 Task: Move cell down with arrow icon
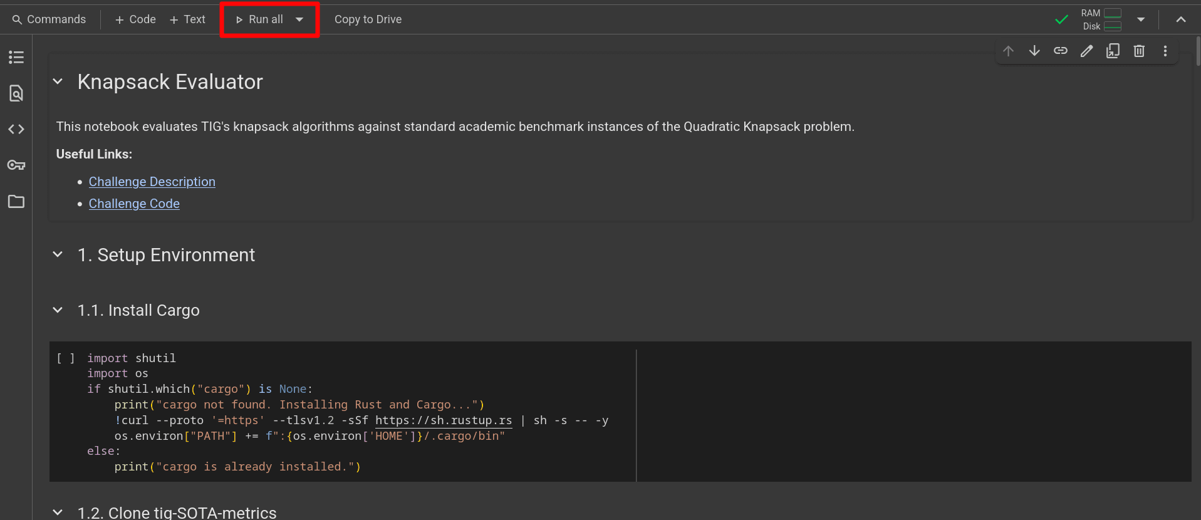click(x=1034, y=51)
